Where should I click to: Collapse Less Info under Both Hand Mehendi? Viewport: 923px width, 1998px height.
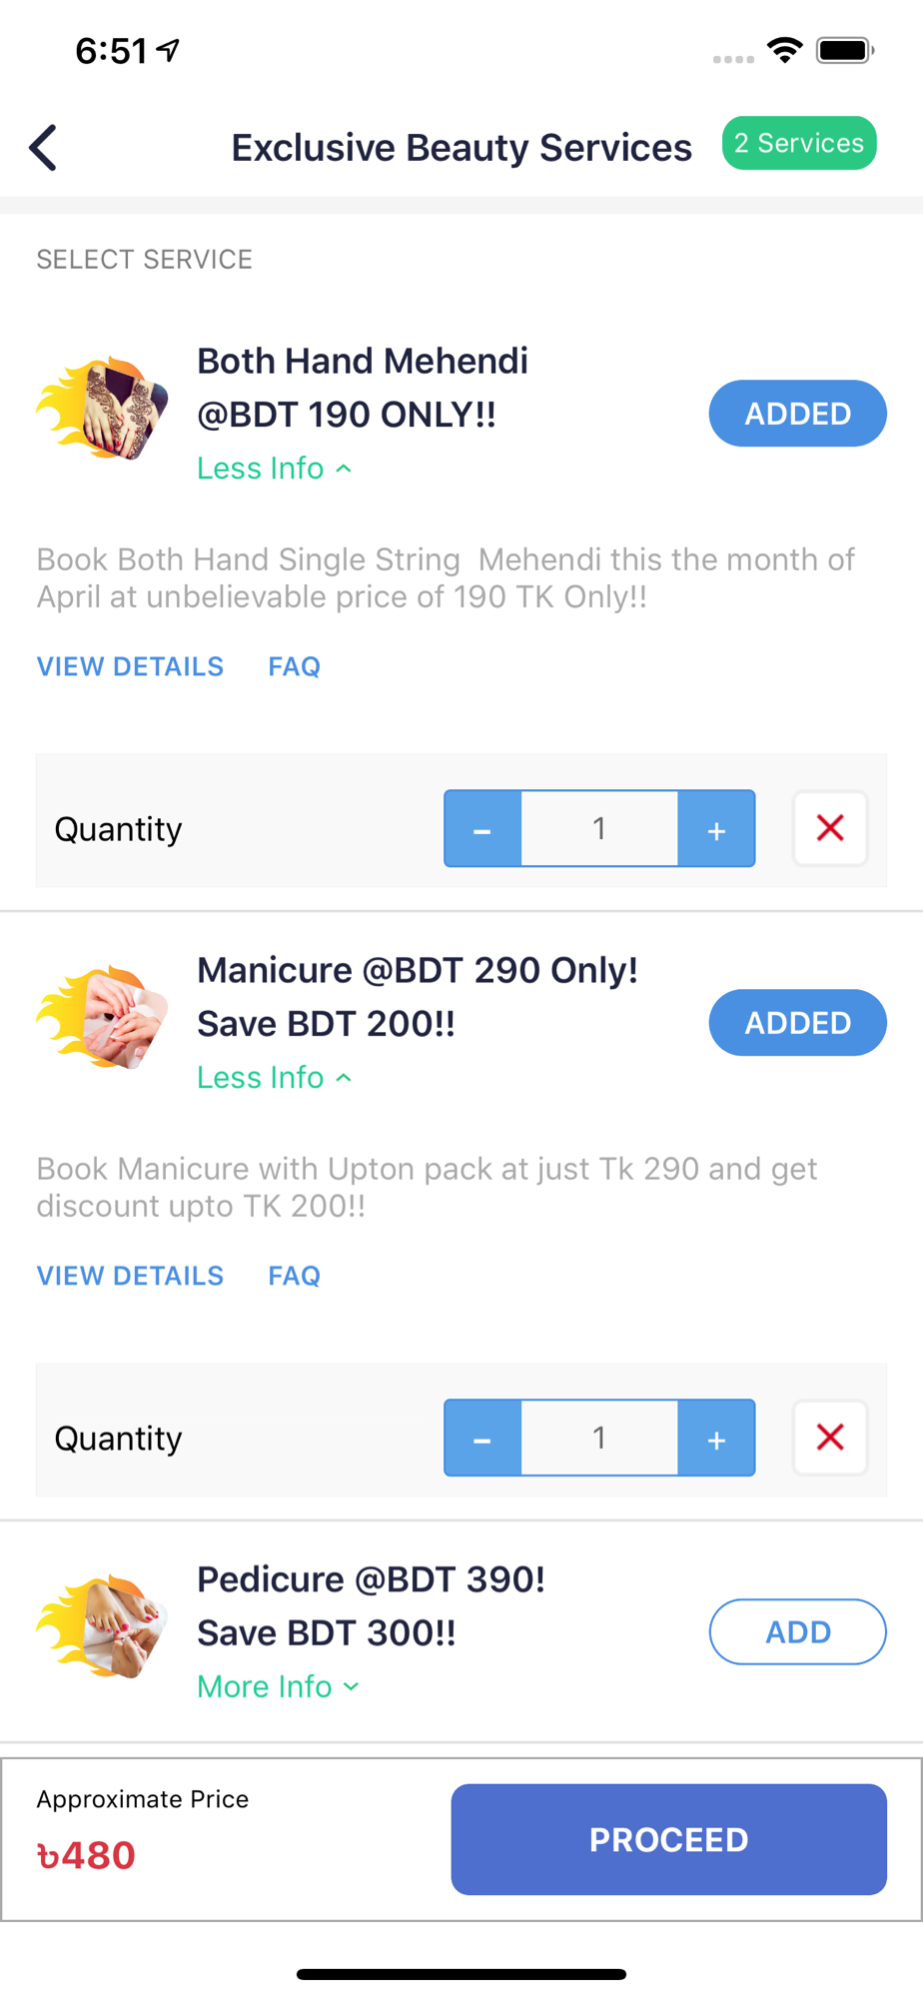(x=275, y=468)
